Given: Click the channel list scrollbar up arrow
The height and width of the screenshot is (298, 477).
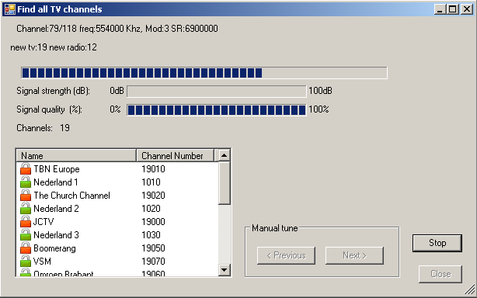Looking at the screenshot, I should 225,155.
